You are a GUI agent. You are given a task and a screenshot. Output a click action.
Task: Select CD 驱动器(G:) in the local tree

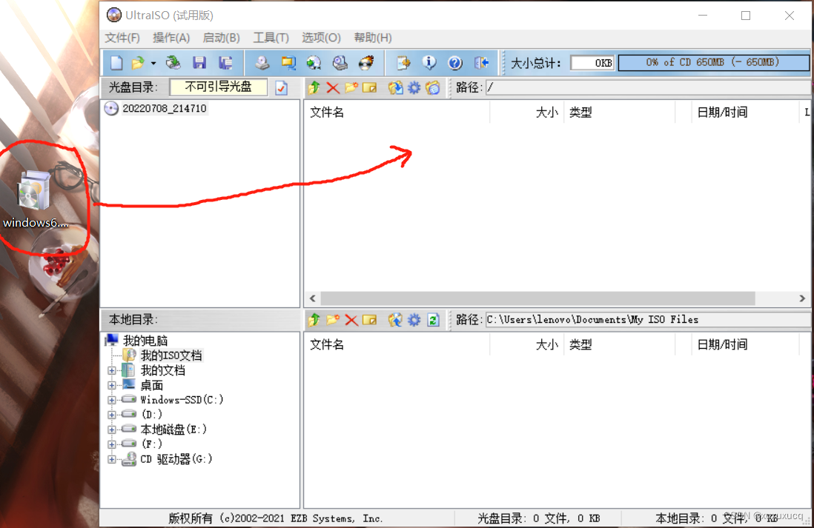(x=176, y=459)
